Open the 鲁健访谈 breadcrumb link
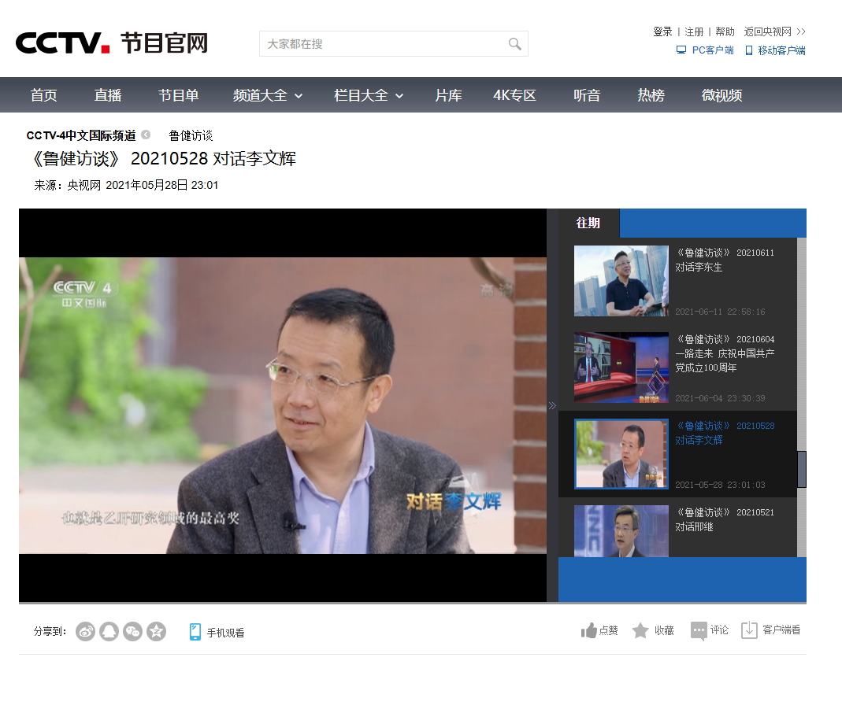 pyautogui.click(x=191, y=135)
